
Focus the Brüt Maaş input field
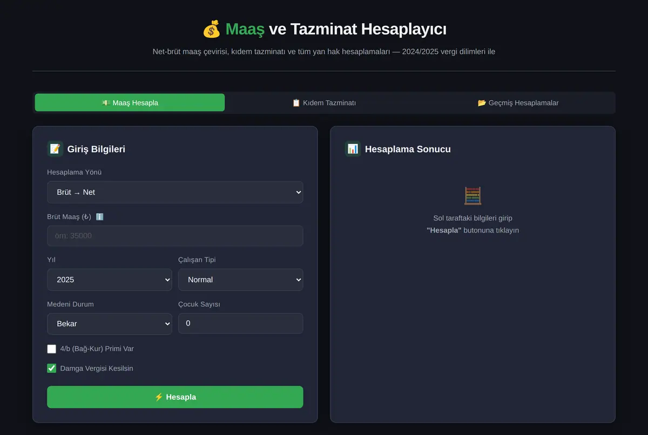pos(175,236)
